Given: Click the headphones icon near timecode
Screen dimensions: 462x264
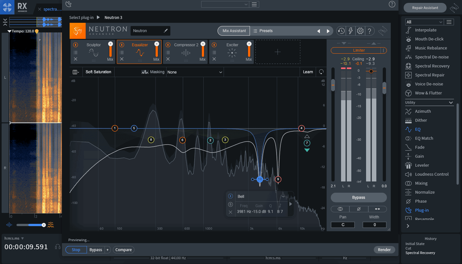Looking at the screenshot, I should [58, 247].
